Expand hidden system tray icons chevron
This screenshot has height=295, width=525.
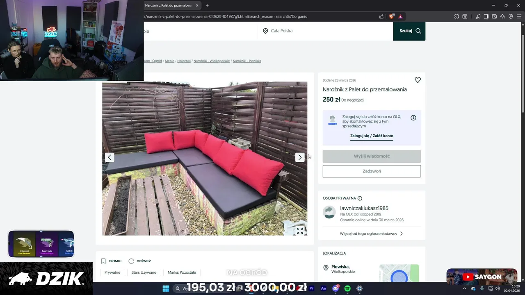click(465, 288)
